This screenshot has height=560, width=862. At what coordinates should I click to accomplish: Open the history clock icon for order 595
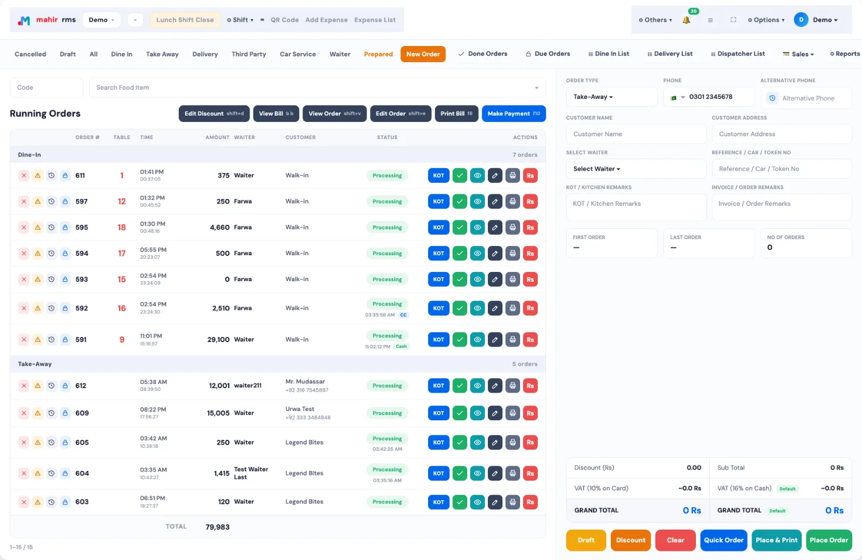51,228
